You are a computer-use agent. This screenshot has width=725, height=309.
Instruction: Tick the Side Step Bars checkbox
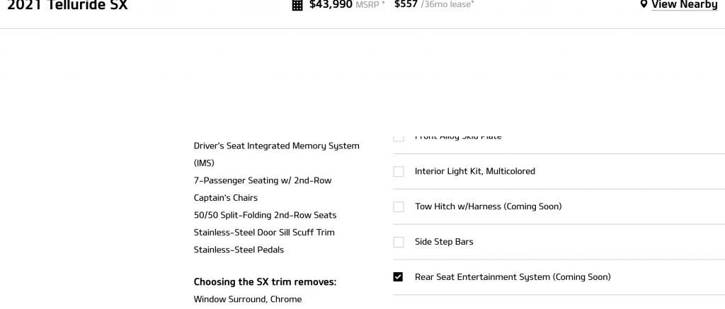399,242
